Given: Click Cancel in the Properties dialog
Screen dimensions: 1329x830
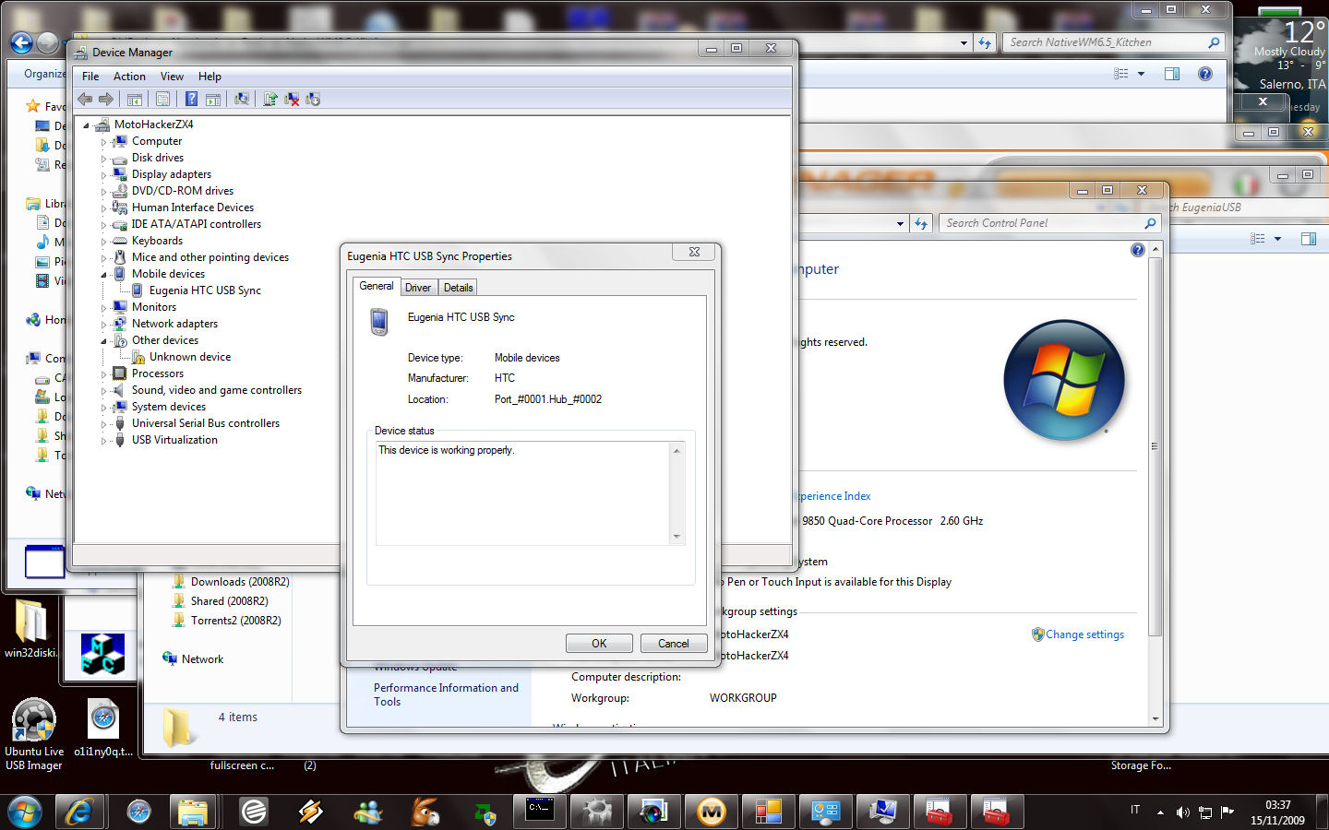Looking at the screenshot, I should pyautogui.click(x=673, y=644).
